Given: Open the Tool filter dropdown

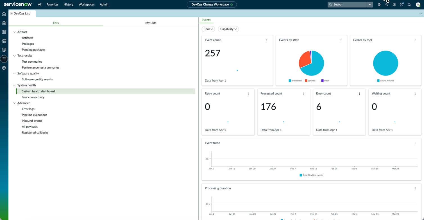Looking at the screenshot, I should pyautogui.click(x=208, y=29).
